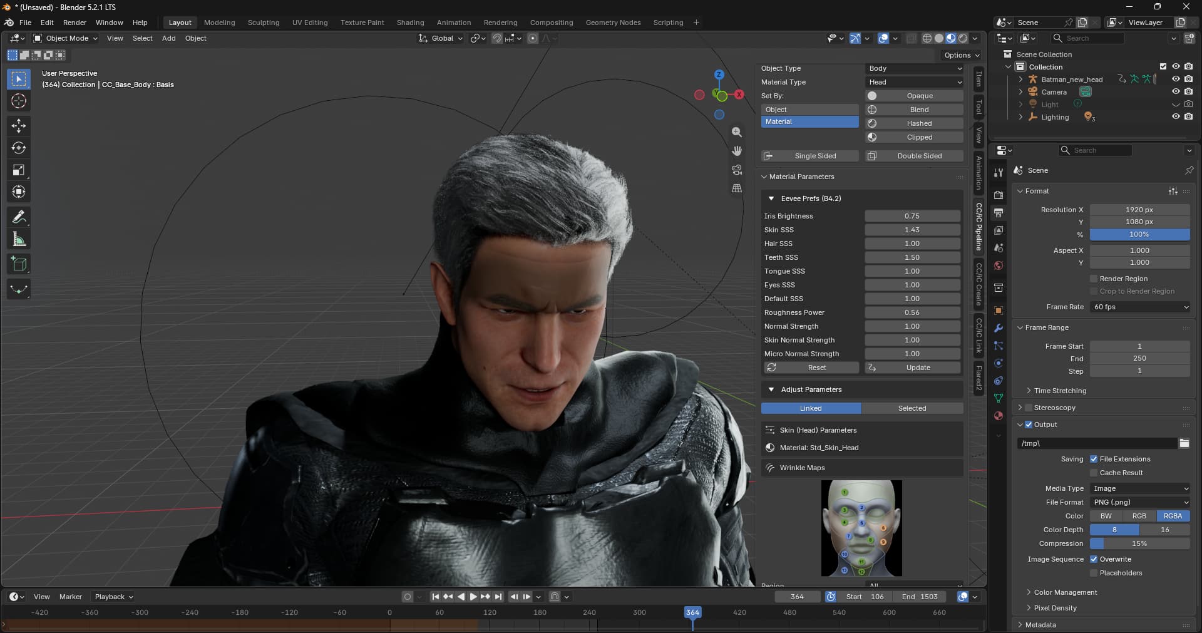Open the Output properties tab icon
This screenshot has width=1202, height=633.
(x=999, y=213)
